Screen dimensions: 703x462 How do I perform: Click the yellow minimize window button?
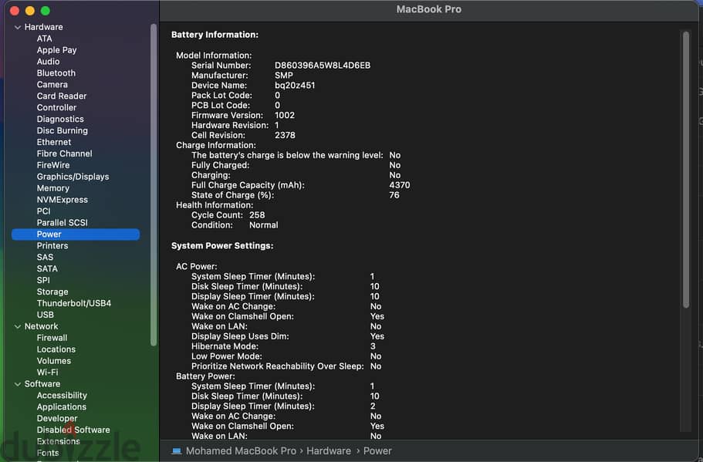point(30,11)
